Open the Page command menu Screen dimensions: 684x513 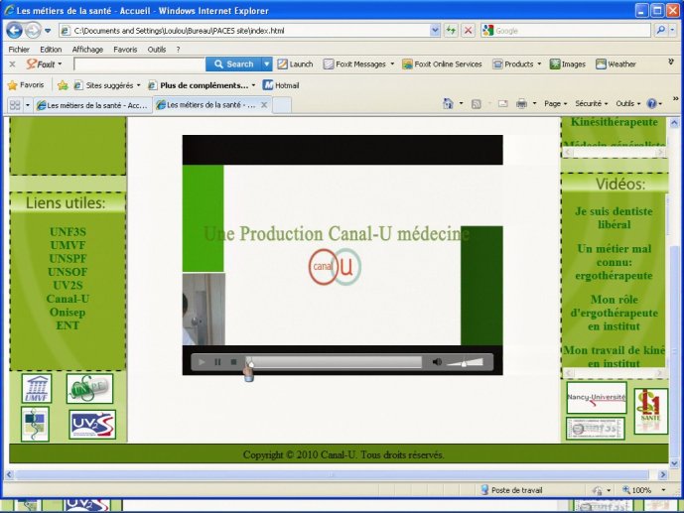click(555, 104)
